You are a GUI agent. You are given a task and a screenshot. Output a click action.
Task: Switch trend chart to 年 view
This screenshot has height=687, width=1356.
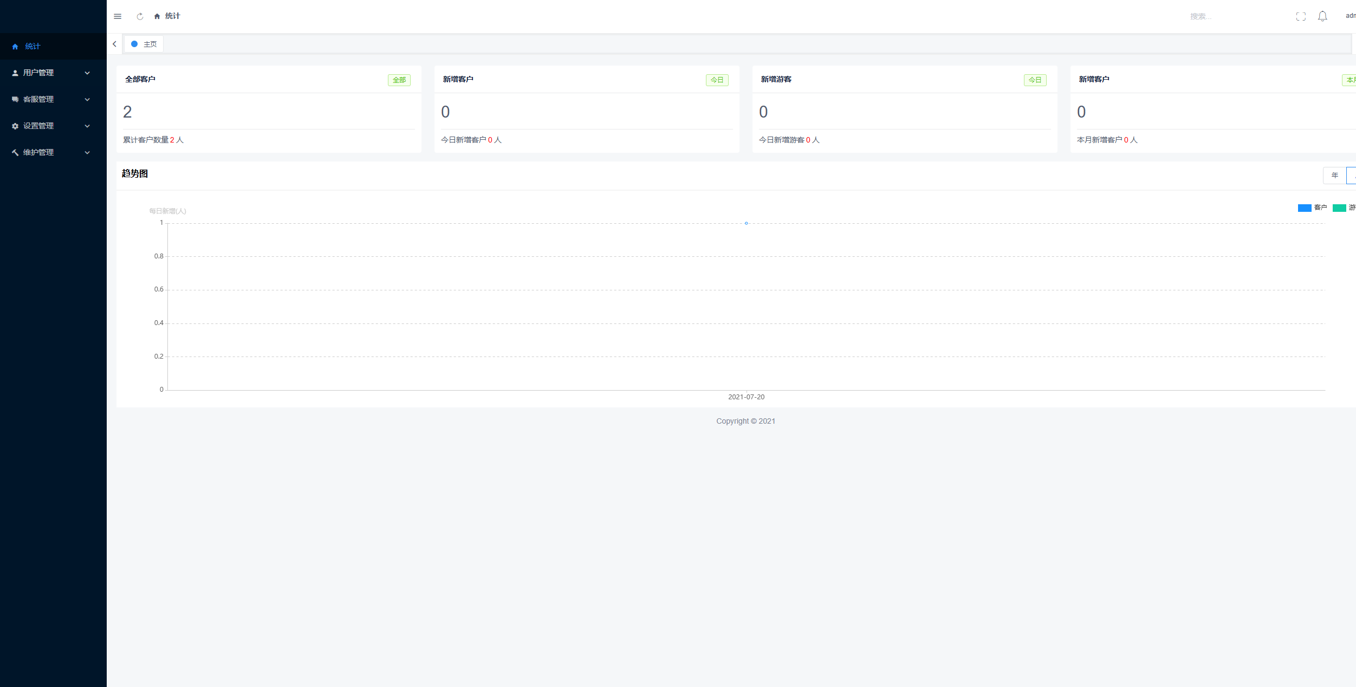[1334, 175]
